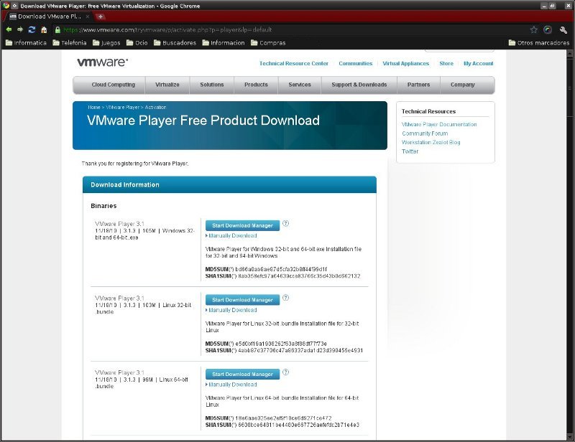Screen dimensions: 575x442
Task: Open the Products menu
Action: click(x=256, y=85)
